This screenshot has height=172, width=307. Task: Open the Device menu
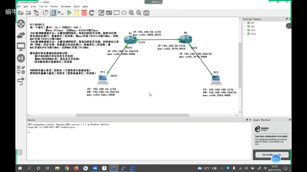coord(54,6)
